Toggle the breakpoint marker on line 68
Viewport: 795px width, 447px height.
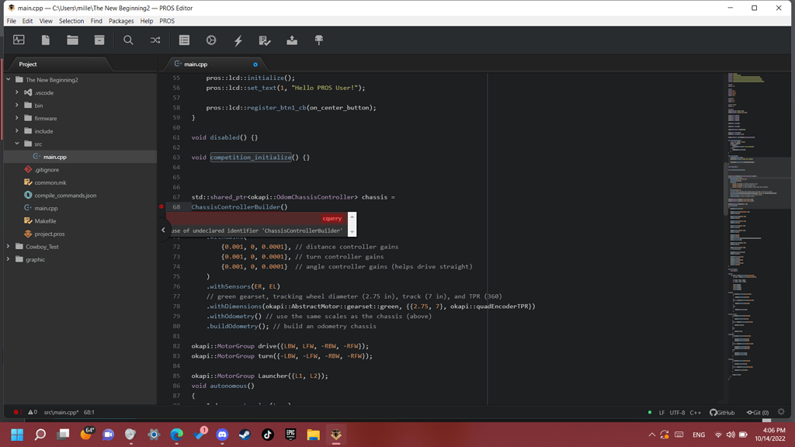click(x=162, y=207)
